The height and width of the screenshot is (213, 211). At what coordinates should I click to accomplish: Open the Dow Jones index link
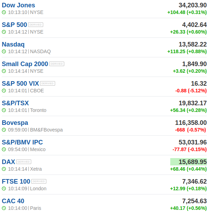18,5
